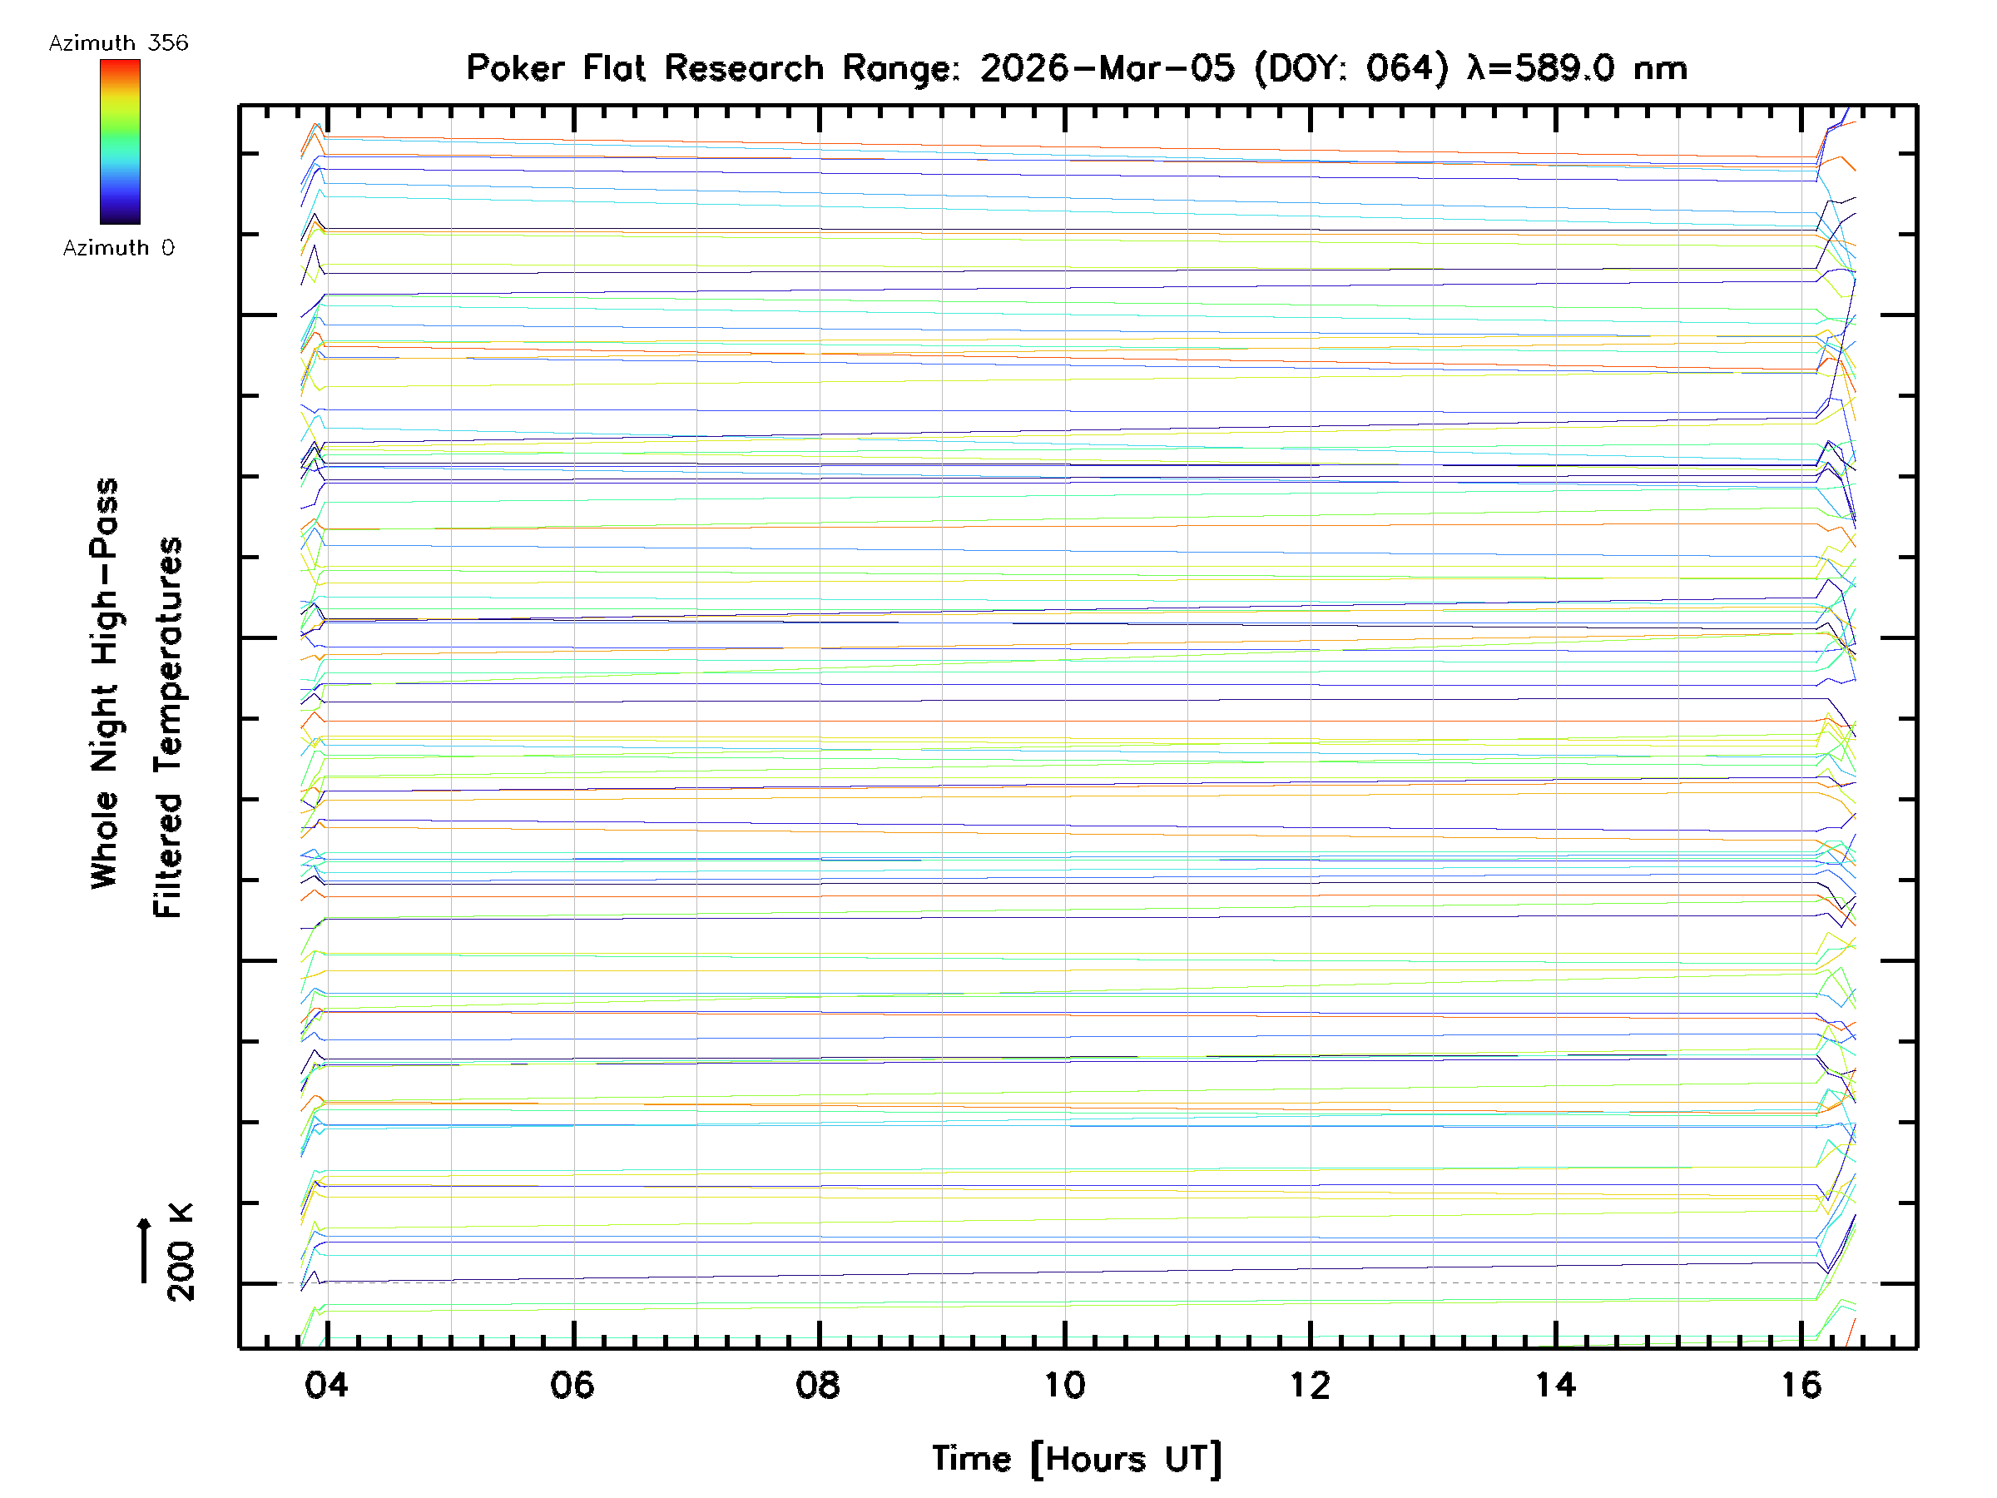Click the '04' time axis label
The height and width of the screenshot is (1498, 1997).
tap(326, 1385)
